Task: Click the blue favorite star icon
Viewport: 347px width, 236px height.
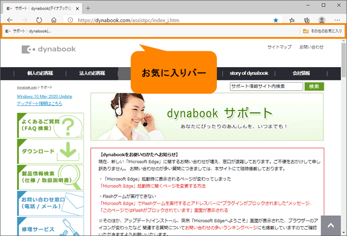Action: pyautogui.click(x=276, y=20)
